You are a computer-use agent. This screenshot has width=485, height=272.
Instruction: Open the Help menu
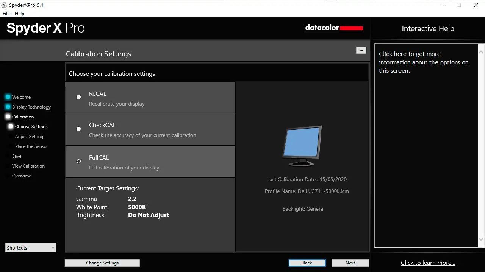[19, 14]
